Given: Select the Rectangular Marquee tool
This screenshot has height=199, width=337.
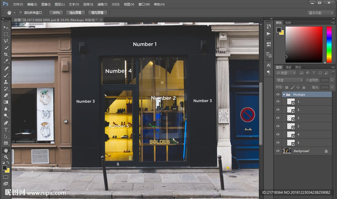Looking at the screenshot, I should (6, 34).
